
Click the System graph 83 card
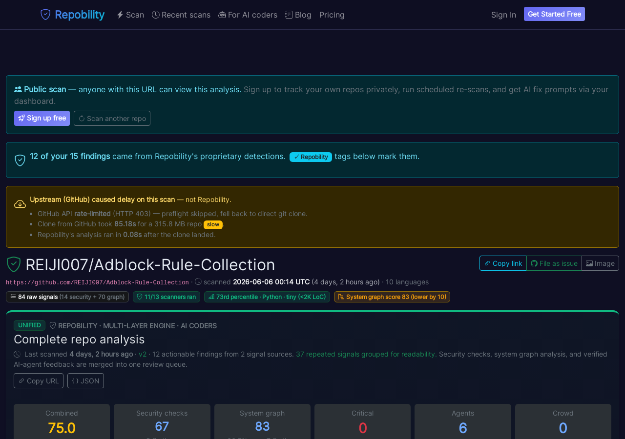pos(262,421)
